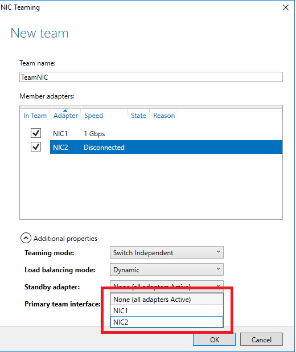Sort by the State column header
Screen dimensions: 296x352
tap(138, 116)
